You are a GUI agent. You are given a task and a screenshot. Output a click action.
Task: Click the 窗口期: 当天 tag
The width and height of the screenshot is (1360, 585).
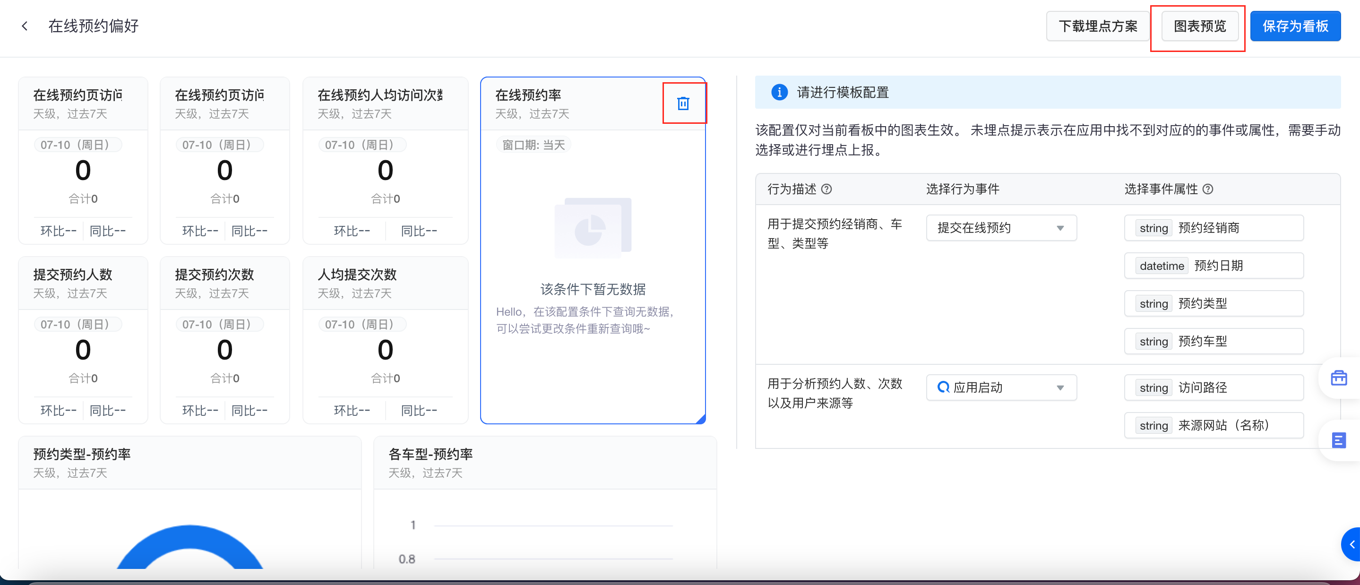(x=533, y=145)
